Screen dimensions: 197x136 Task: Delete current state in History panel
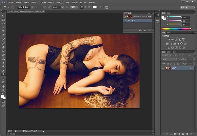click(x=149, y=30)
